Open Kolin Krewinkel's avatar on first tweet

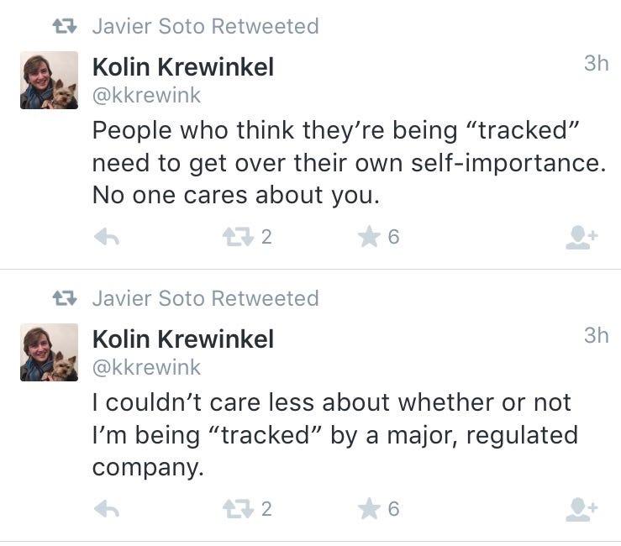(x=49, y=81)
